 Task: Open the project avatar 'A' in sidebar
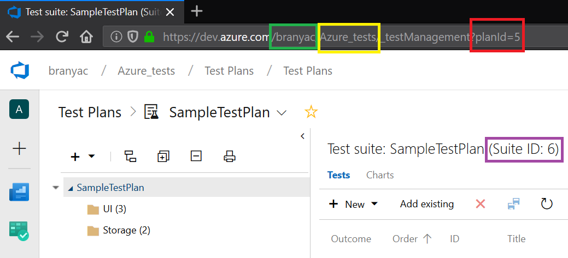click(19, 109)
